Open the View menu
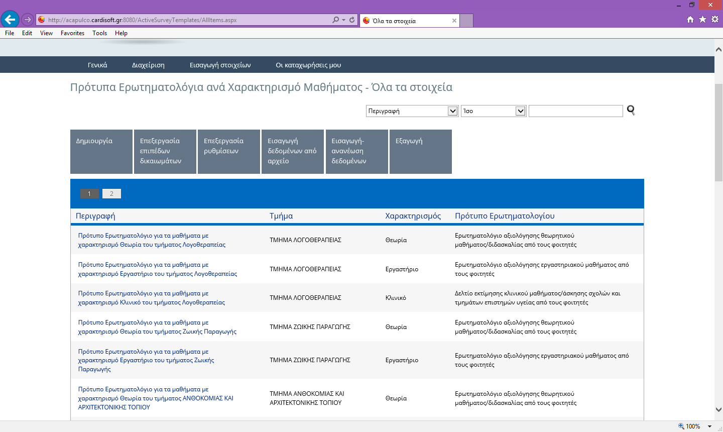The image size is (723, 432). [x=46, y=33]
